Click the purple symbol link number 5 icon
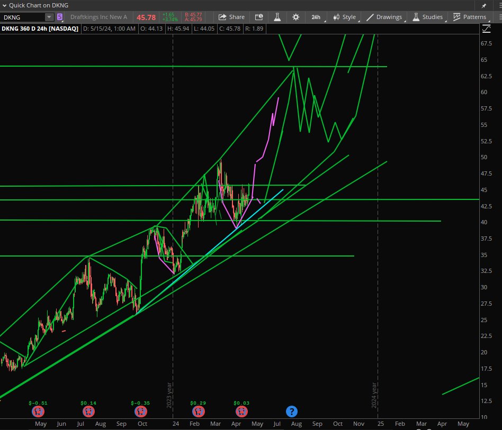The height and width of the screenshot is (430, 502). (x=59, y=17)
